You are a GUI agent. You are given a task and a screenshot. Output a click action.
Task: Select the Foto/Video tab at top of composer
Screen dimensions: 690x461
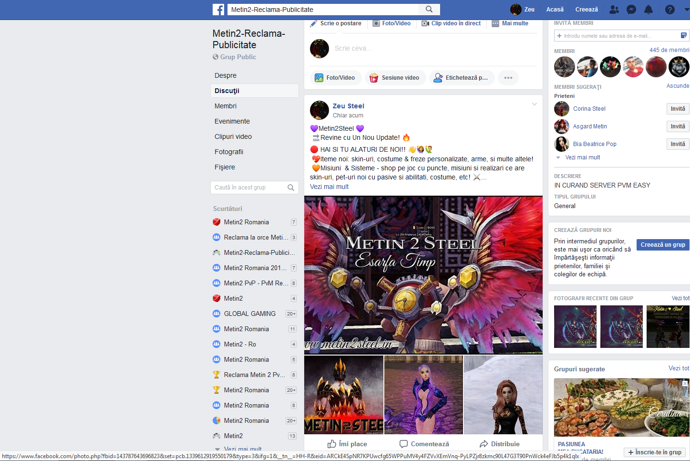point(391,23)
